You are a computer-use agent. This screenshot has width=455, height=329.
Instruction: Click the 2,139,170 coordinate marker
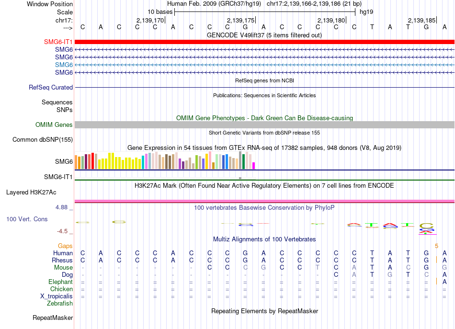click(150, 20)
